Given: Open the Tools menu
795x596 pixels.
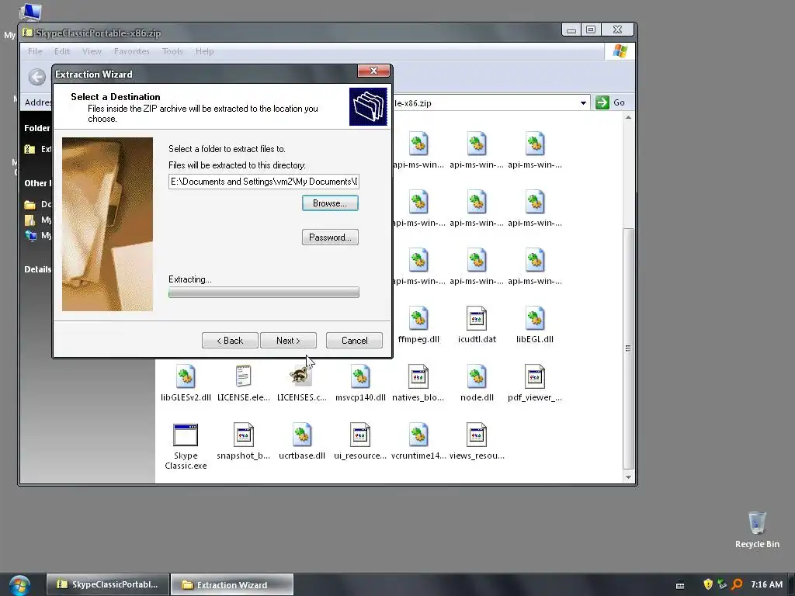Looking at the screenshot, I should coord(172,51).
